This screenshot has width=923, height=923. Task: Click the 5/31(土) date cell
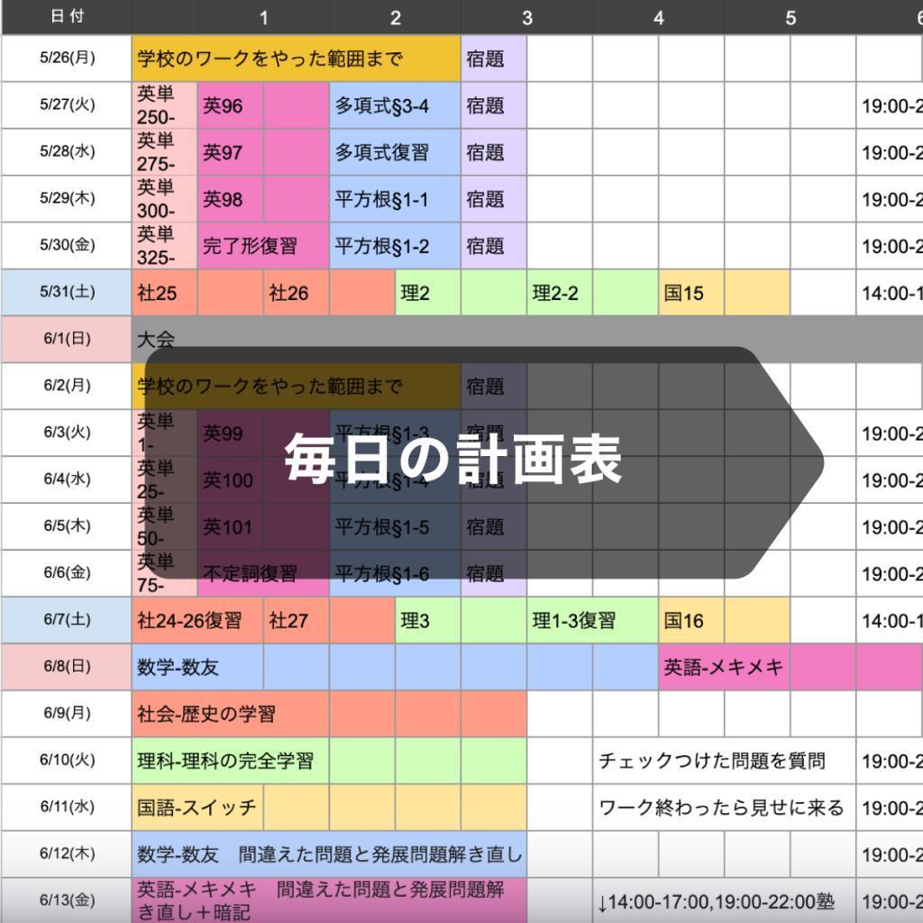click(67, 293)
